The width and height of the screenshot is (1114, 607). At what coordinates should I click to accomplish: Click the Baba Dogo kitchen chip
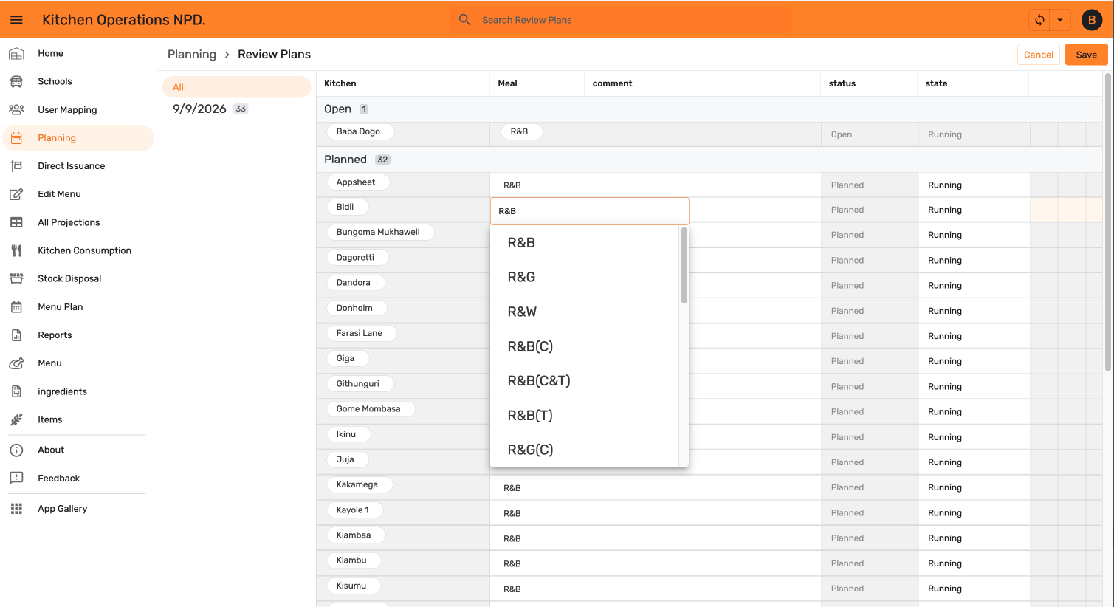(359, 131)
